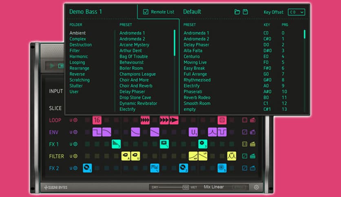The height and width of the screenshot is (197, 341).
Task: Toggle the U button on FX 2 row
Action: (71, 168)
